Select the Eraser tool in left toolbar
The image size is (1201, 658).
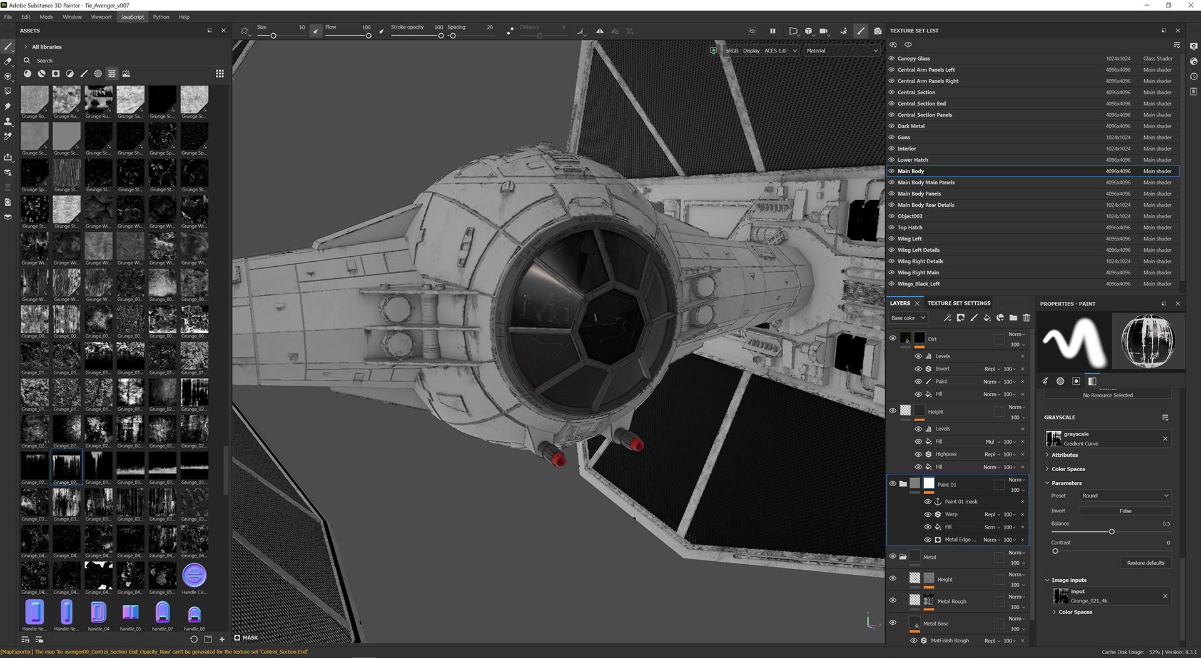(x=8, y=61)
